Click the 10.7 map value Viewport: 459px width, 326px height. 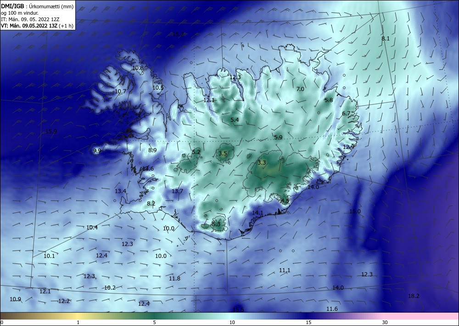click(x=120, y=91)
